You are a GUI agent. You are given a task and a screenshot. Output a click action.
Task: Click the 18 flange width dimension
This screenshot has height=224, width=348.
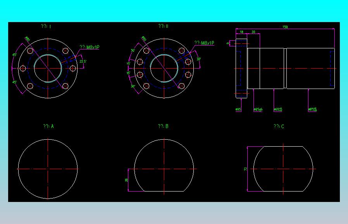pos(241,32)
